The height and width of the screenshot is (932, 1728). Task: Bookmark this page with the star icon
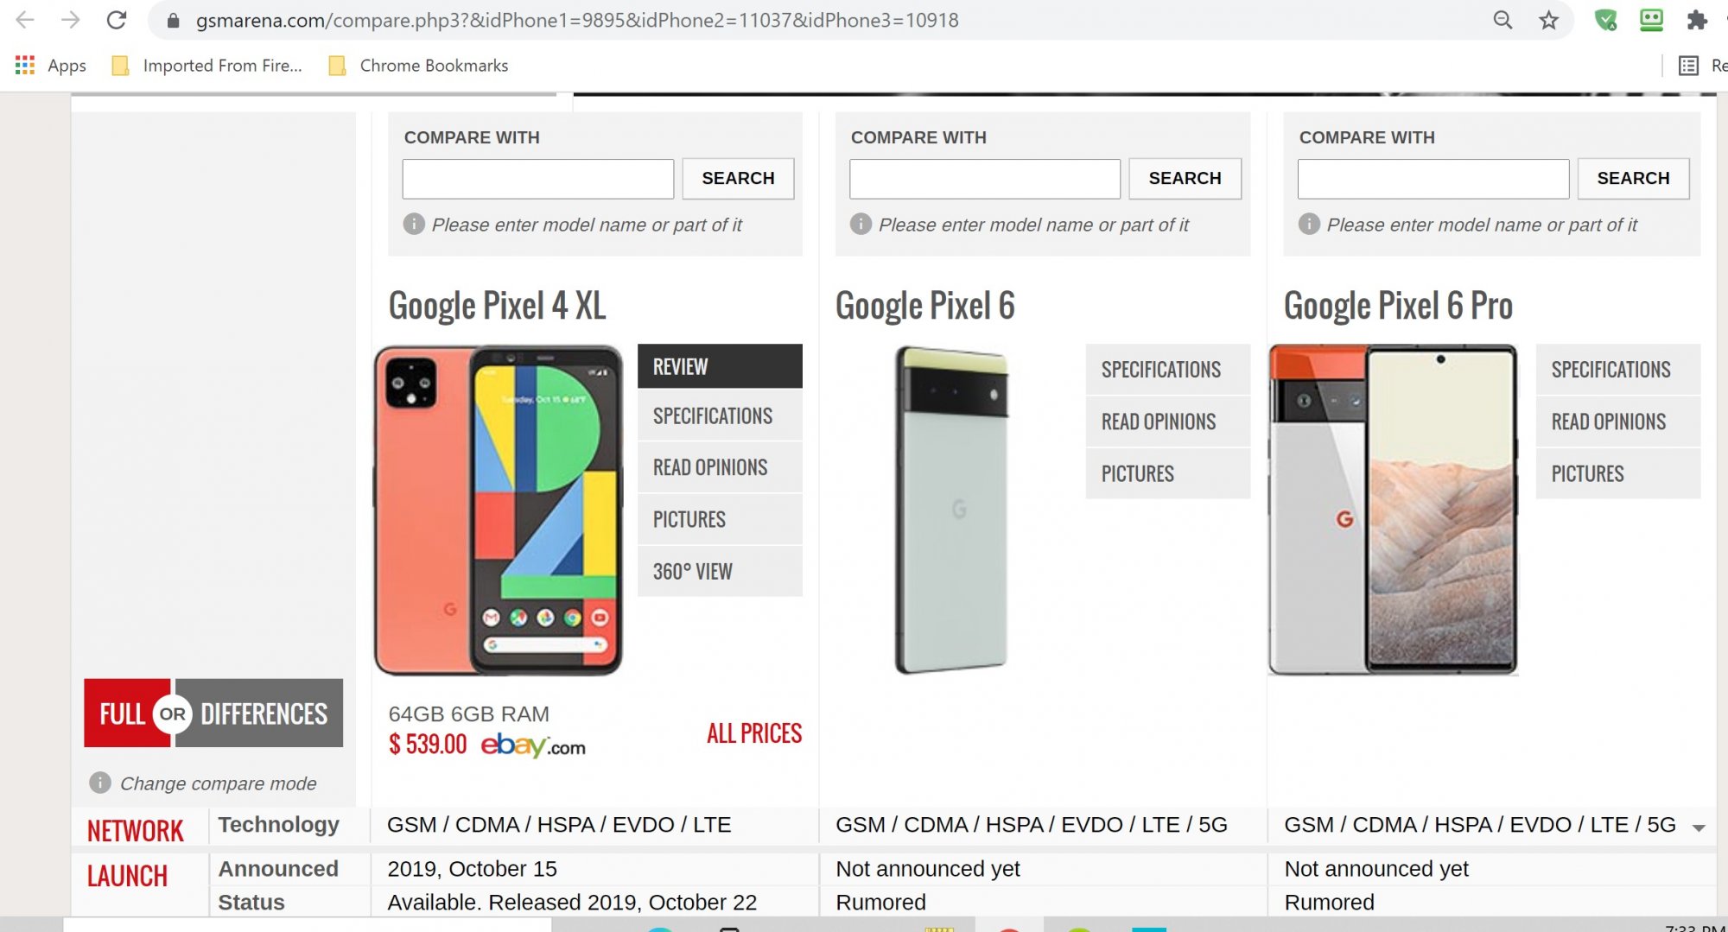point(1548,20)
